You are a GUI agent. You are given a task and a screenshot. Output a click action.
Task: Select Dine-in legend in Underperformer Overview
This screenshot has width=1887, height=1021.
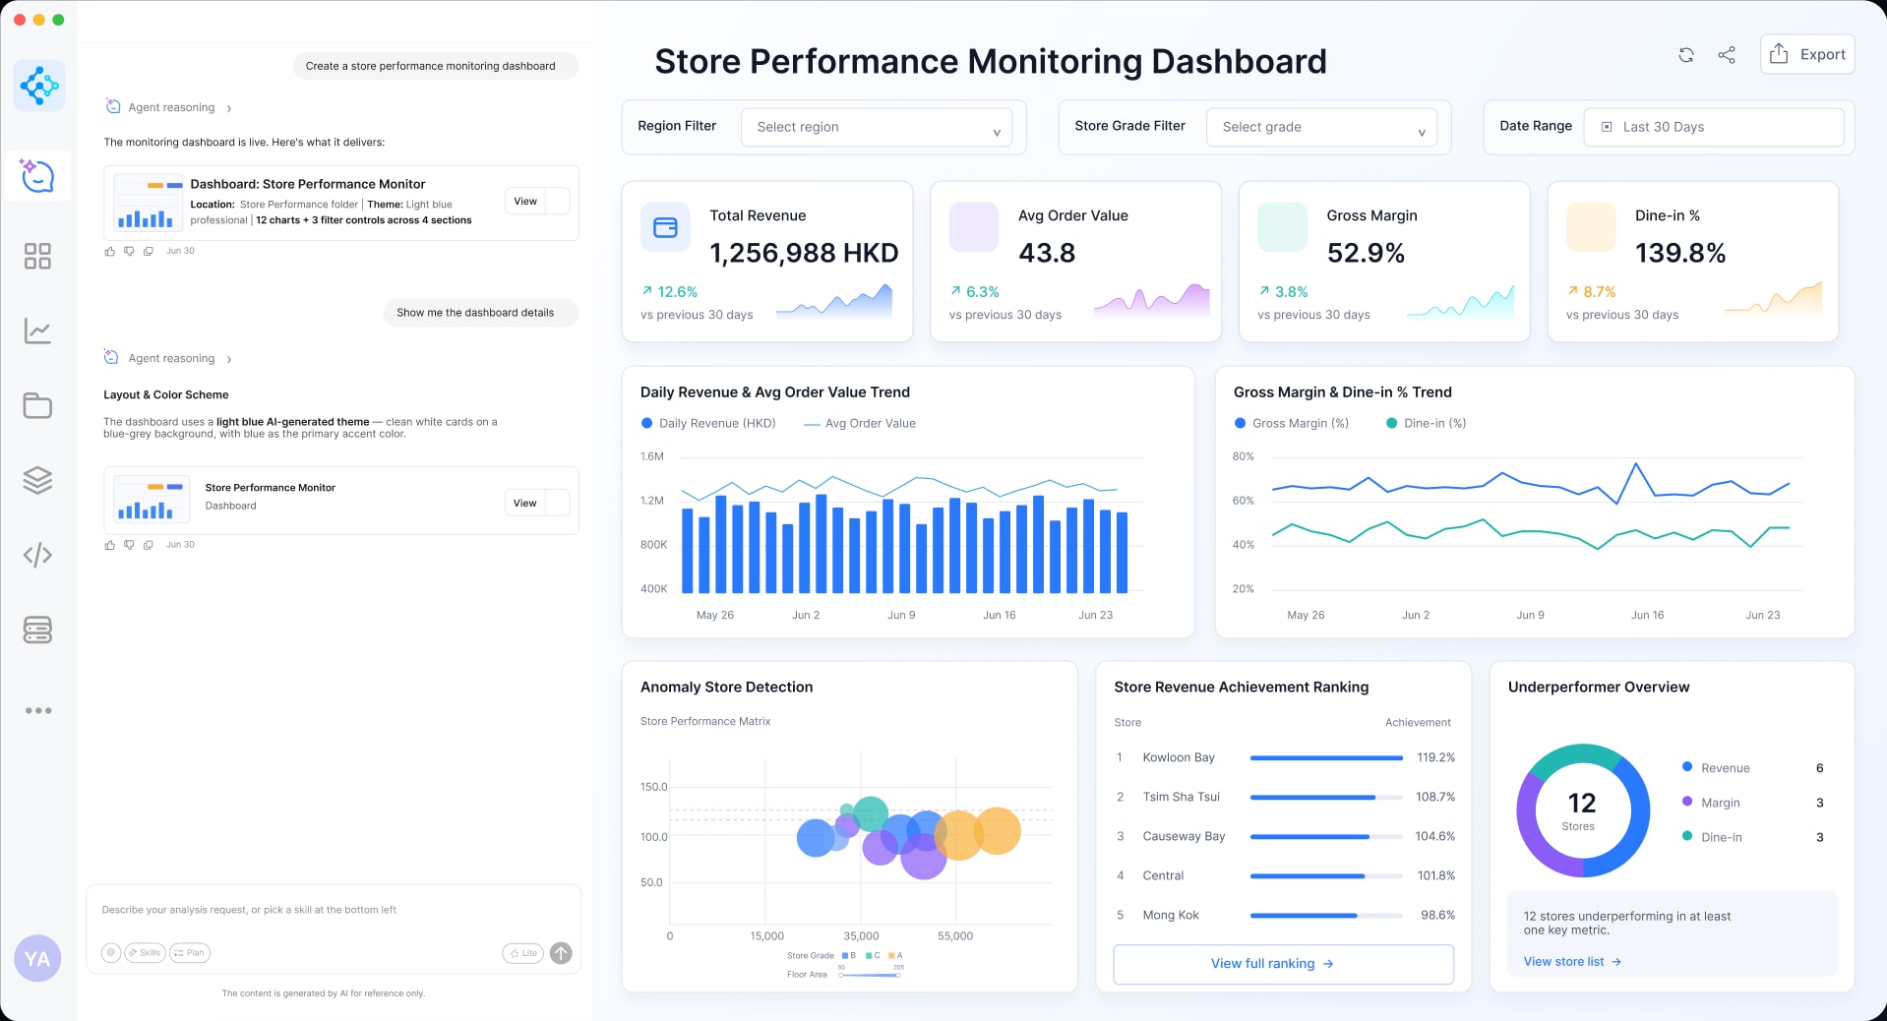[1712, 836]
